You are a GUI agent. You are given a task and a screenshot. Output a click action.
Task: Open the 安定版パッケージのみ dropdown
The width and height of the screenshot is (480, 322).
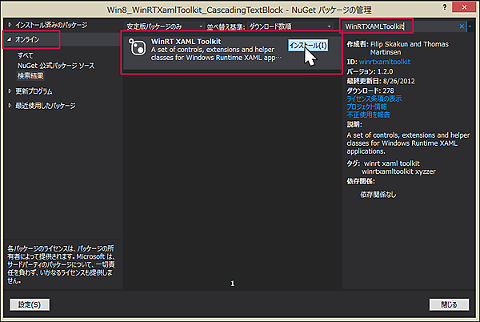tap(164, 26)
